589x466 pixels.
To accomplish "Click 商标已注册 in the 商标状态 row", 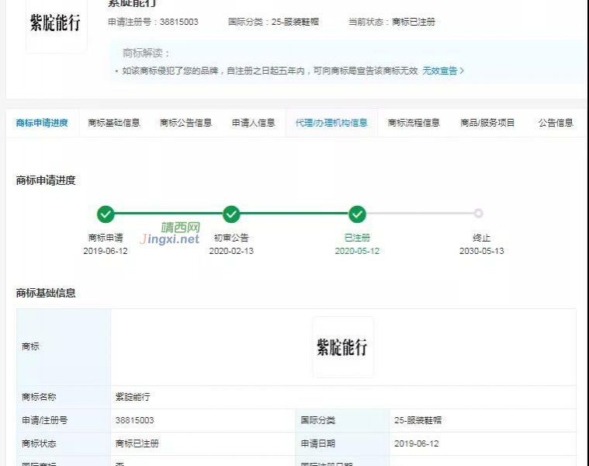I will [137, 443].
